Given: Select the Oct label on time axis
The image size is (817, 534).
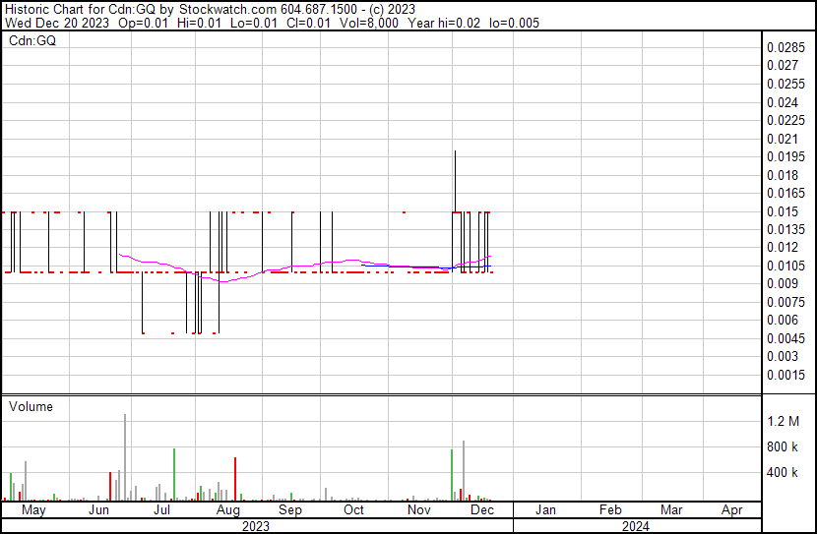Looking at the screenshot, I should [353, 510].
